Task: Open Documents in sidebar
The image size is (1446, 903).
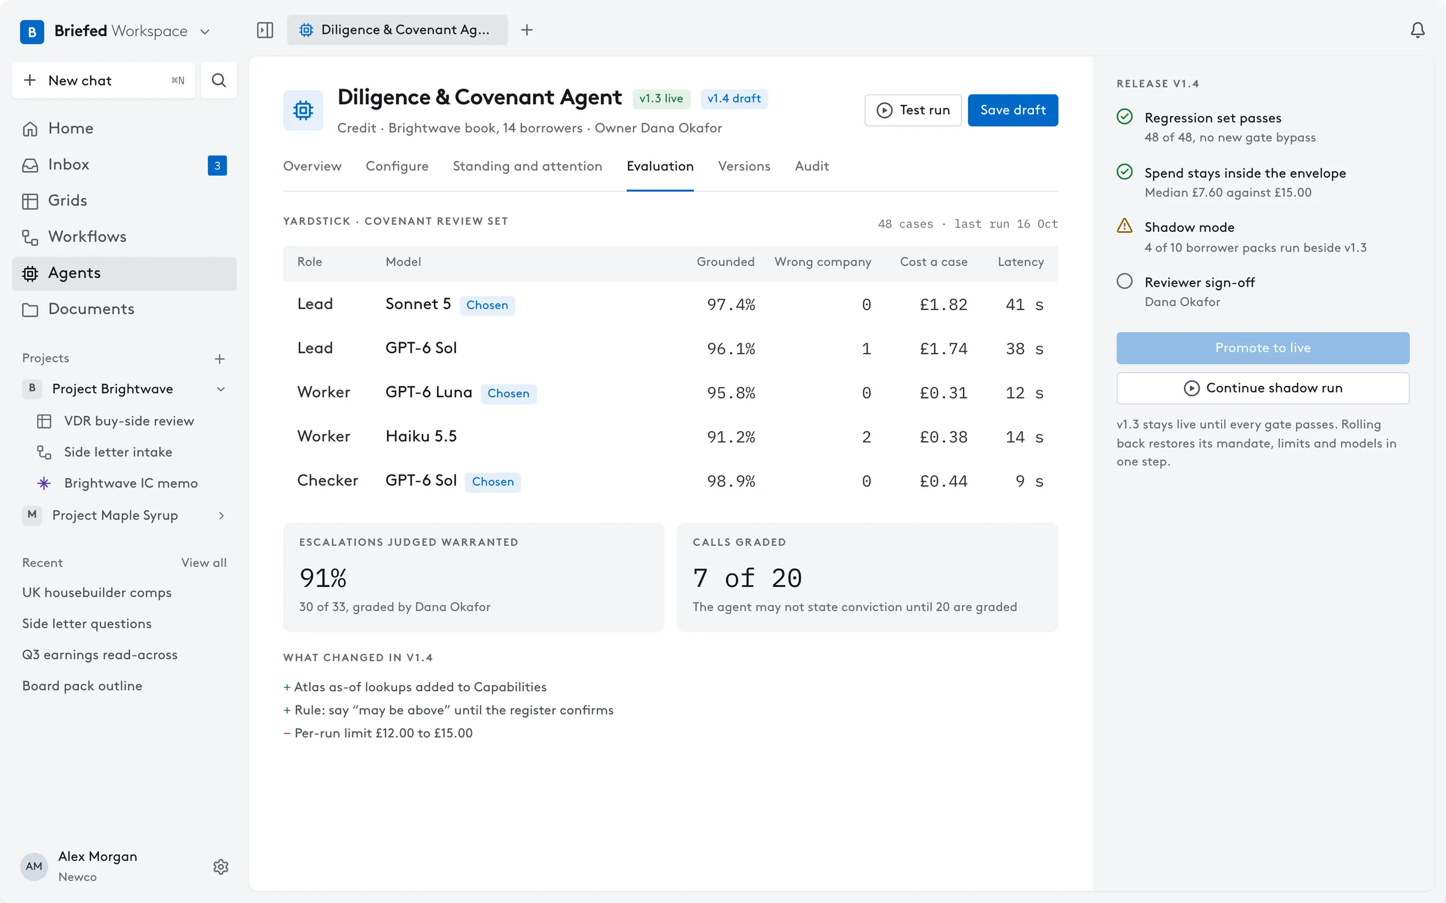Action: 124,309
